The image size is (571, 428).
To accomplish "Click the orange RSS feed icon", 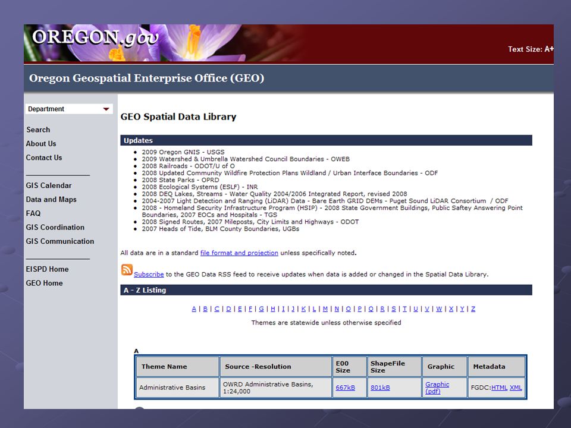I will point(127,270).
